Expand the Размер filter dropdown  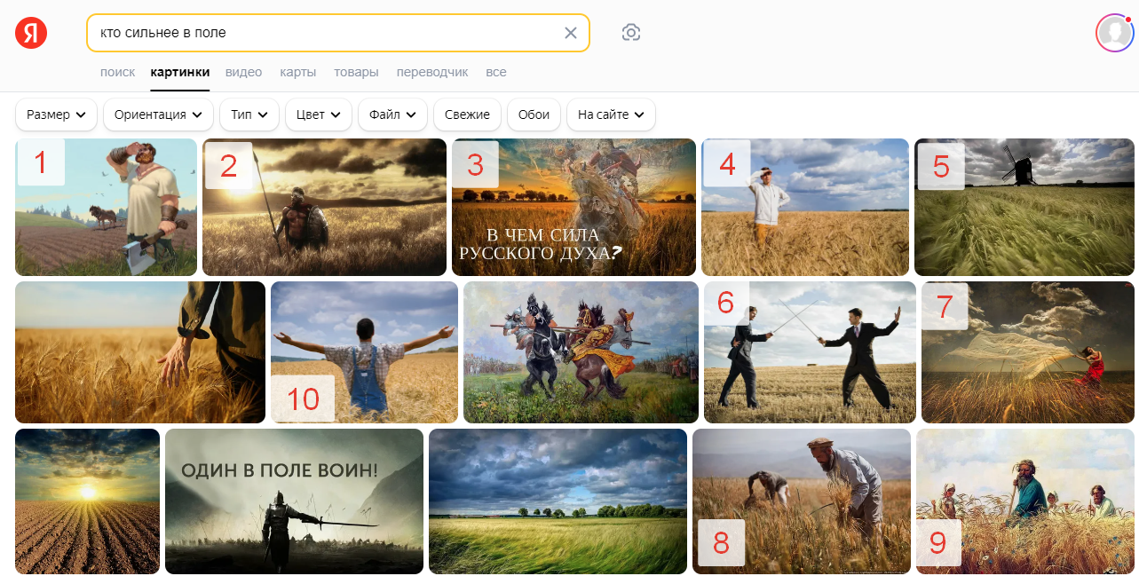[57, 114]
